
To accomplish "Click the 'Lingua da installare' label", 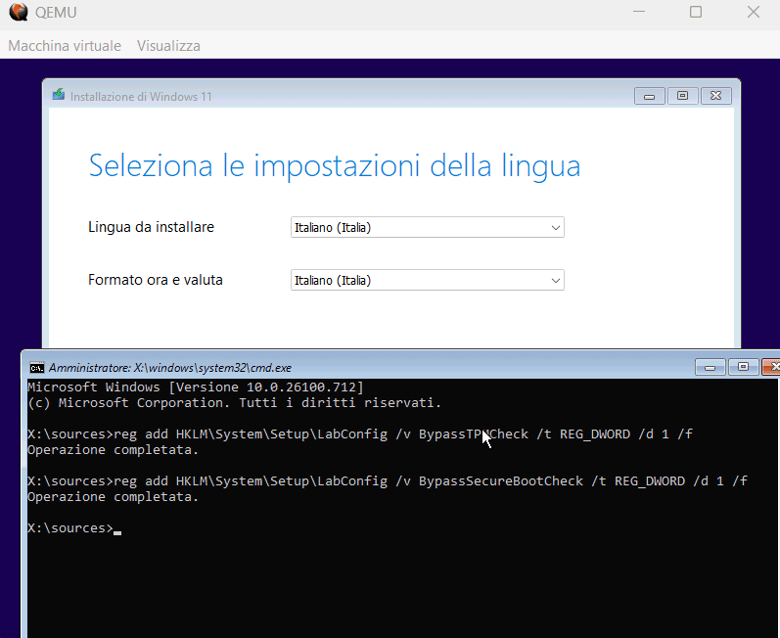I will point(152,227).
